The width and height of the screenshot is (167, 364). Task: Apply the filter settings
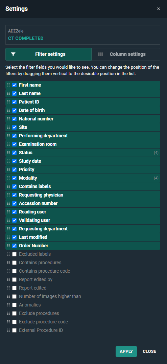click(126, 351)
